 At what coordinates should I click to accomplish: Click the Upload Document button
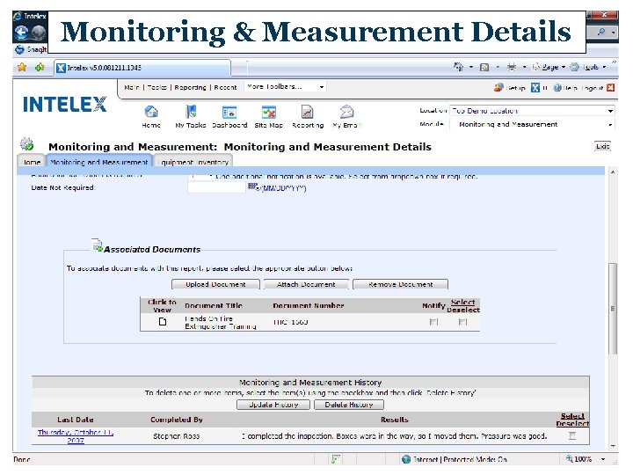pos(215,284)
